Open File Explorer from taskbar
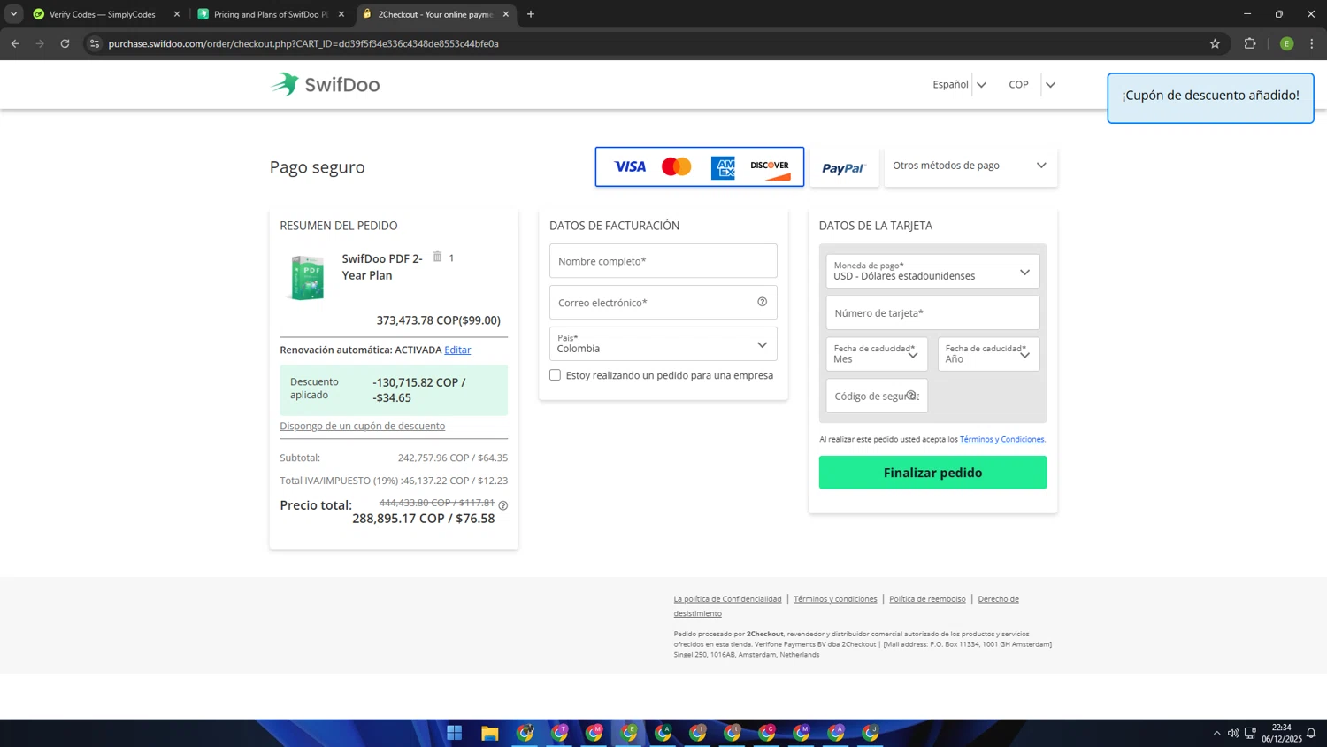The width and height of the screenshot is (1327, 747). pyautogui.click(x=490, y=733)
